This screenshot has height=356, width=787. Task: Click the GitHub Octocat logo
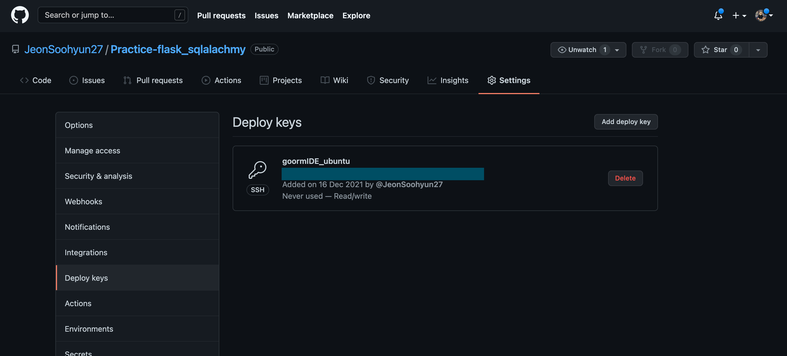(x=20, y=15)
